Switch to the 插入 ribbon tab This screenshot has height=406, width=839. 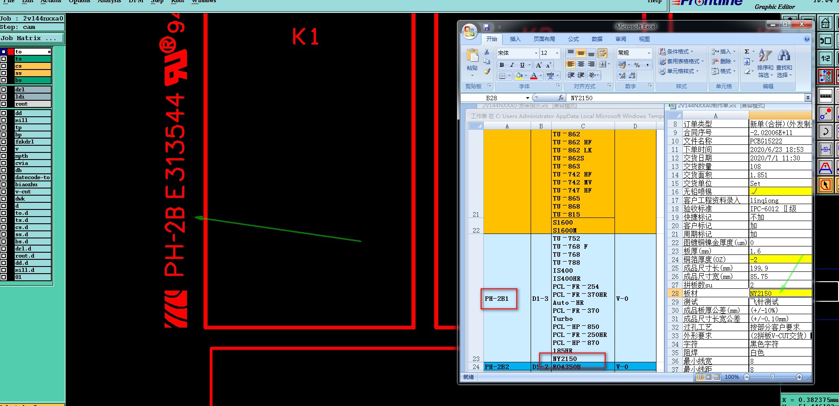(515, 39)
